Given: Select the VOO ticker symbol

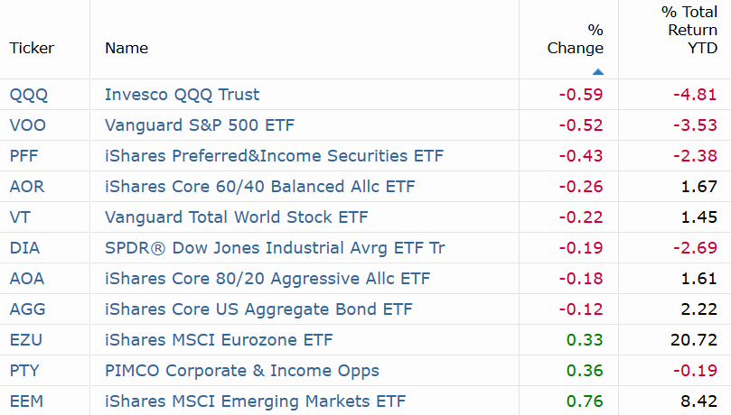Looking at the screenshot, I should click(x=27, y=125).
